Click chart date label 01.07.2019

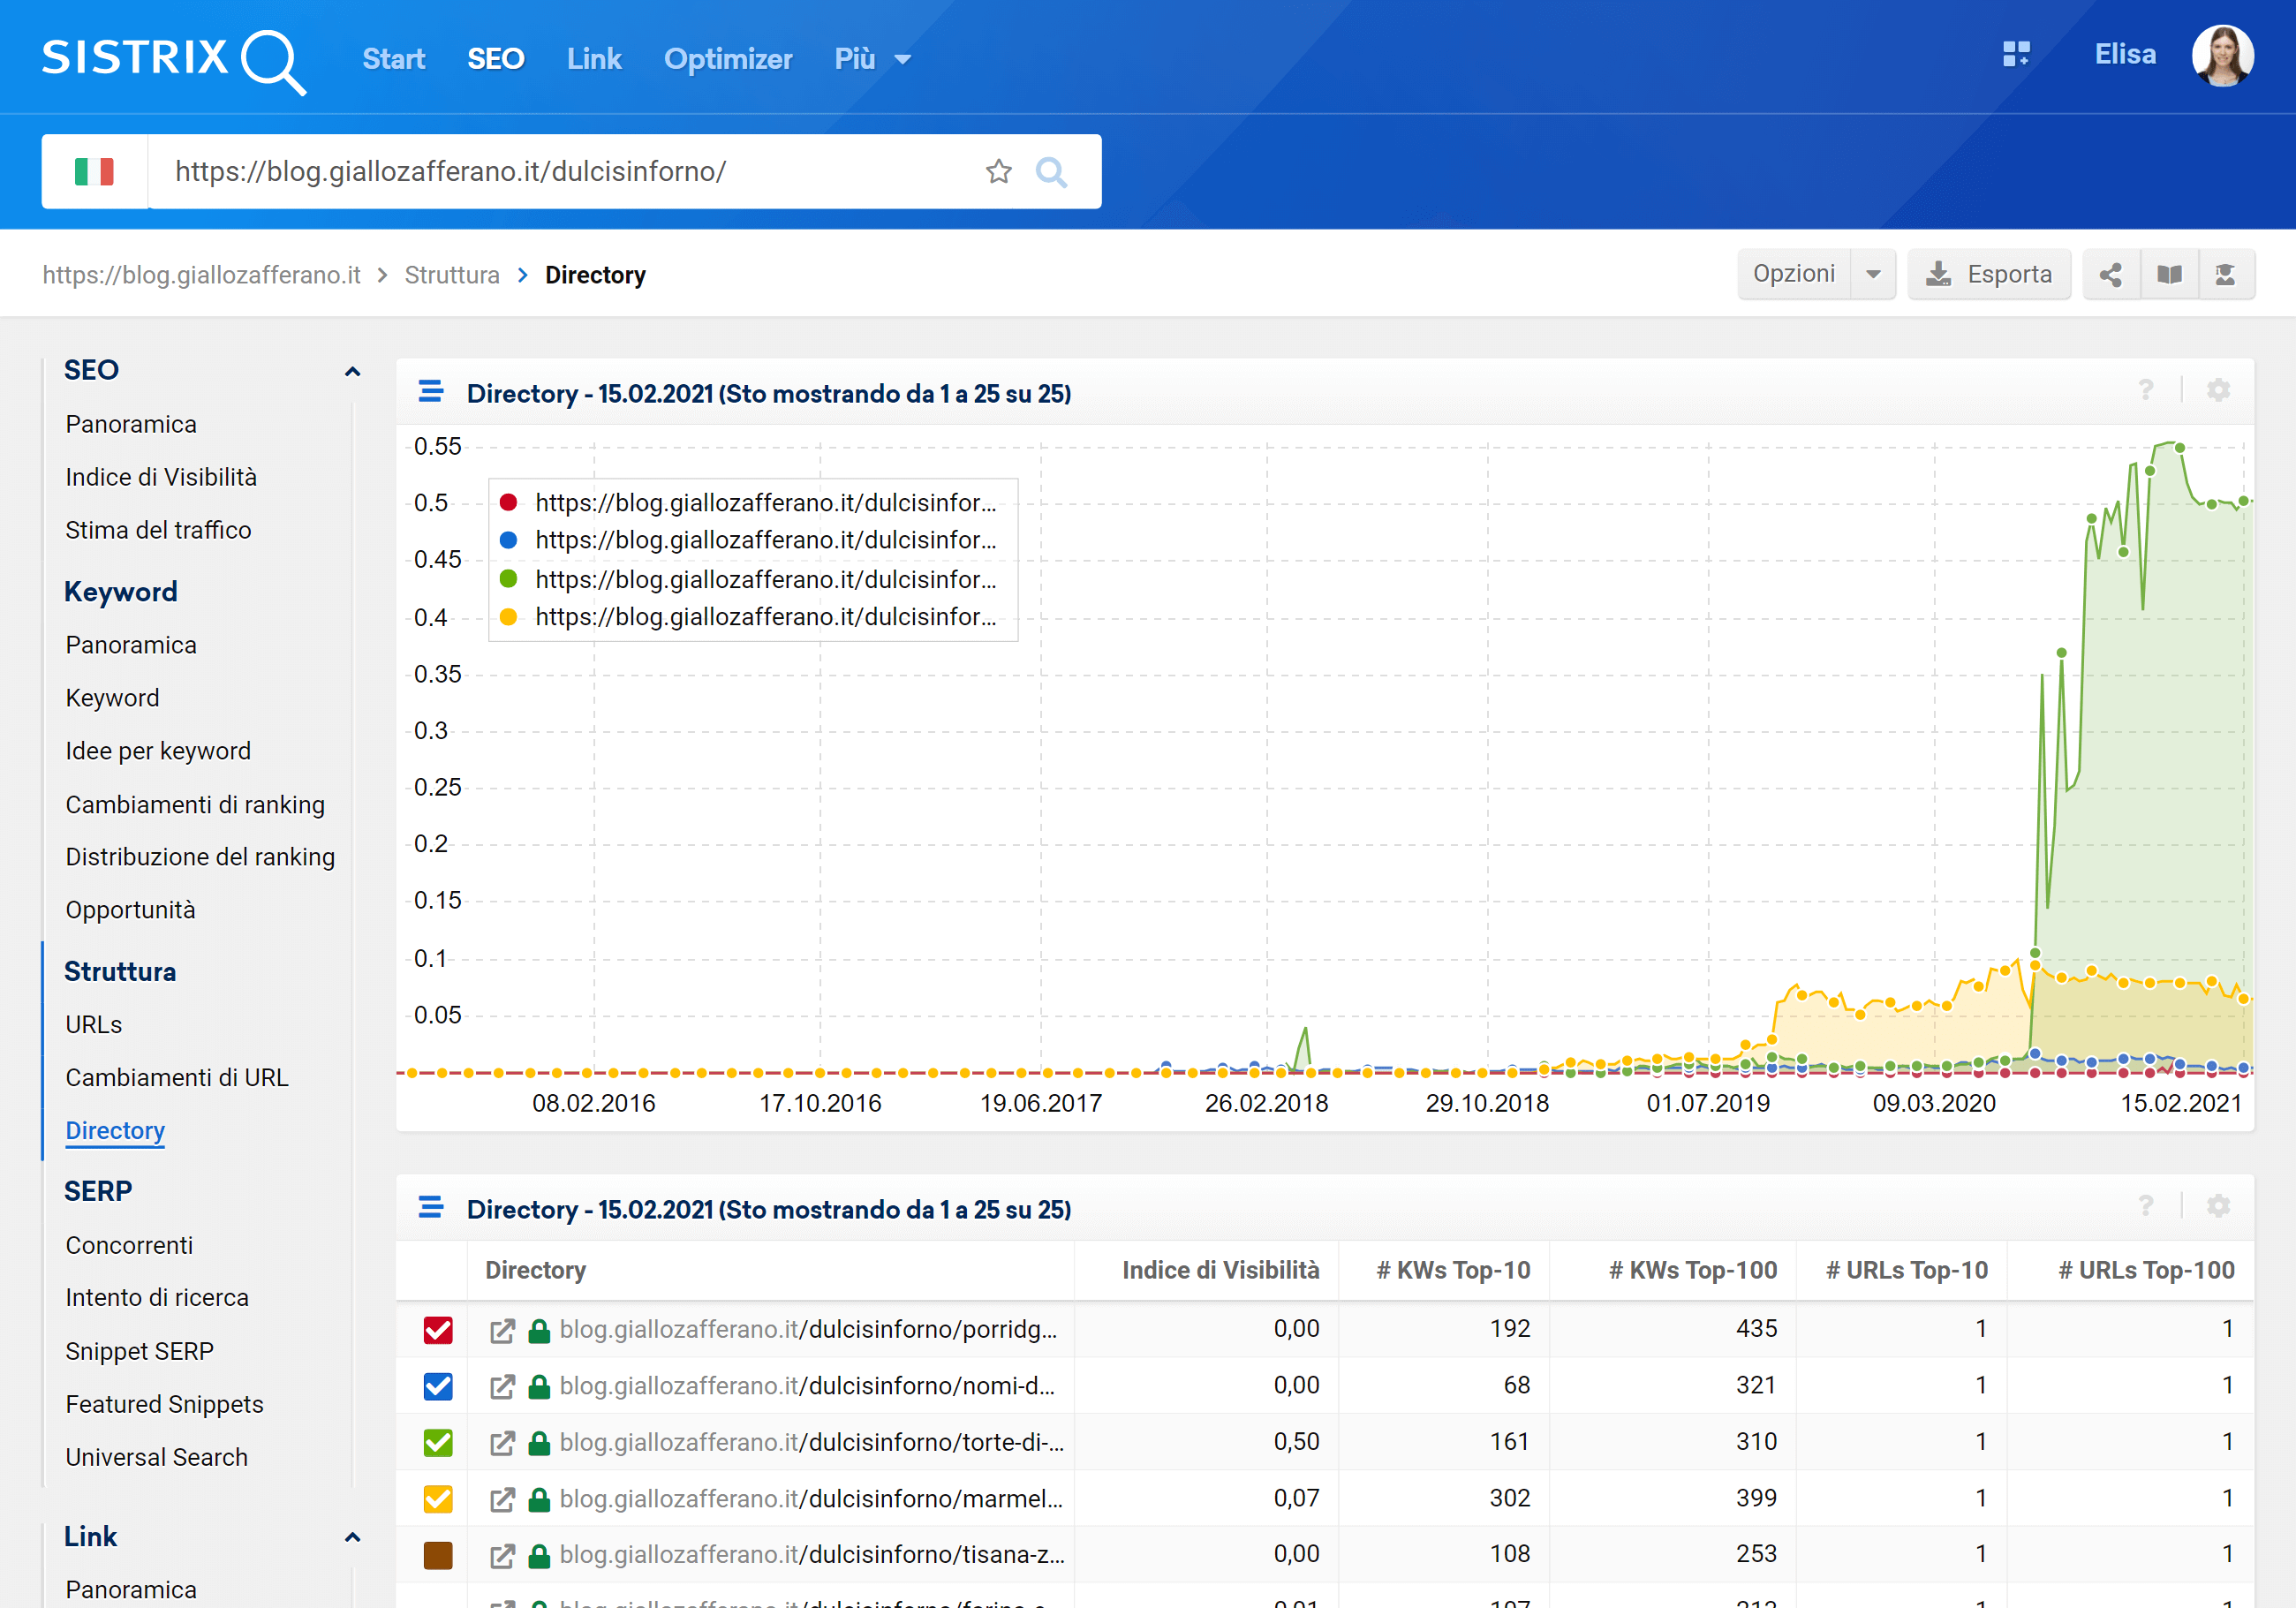point(1708,1103)
